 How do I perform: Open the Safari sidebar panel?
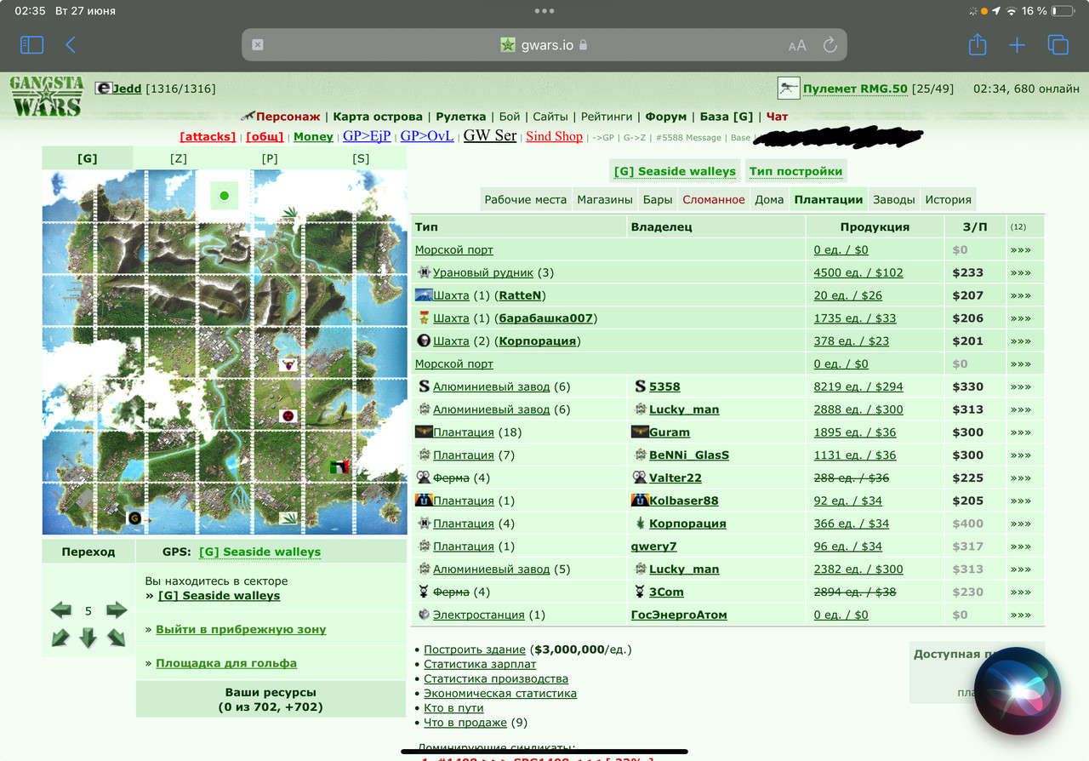(31, 45)
